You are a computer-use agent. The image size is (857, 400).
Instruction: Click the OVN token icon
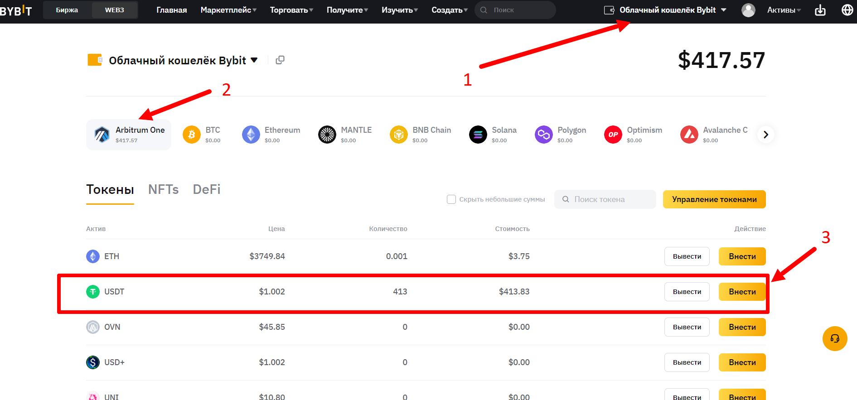(x=93, y=327)
